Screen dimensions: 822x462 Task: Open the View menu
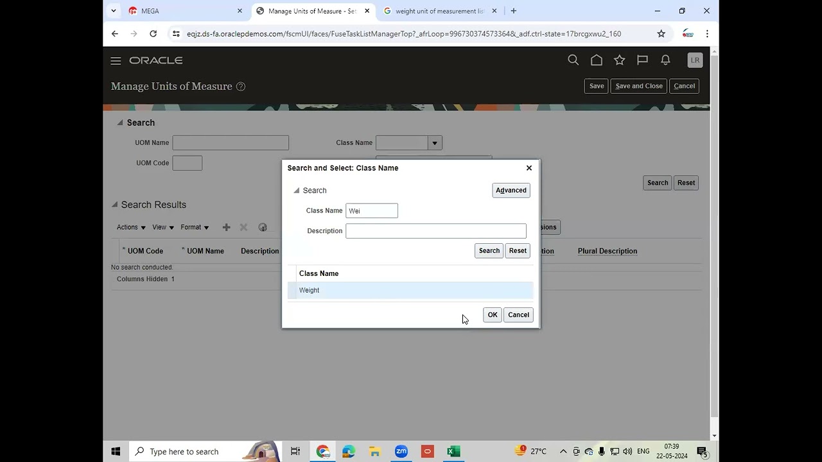tap(163, 227)
